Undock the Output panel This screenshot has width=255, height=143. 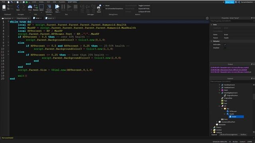[252, 64]
